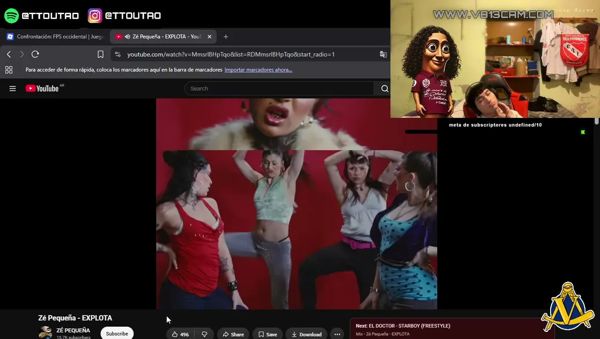
Task: Share the video
Action: pos(233,334)
